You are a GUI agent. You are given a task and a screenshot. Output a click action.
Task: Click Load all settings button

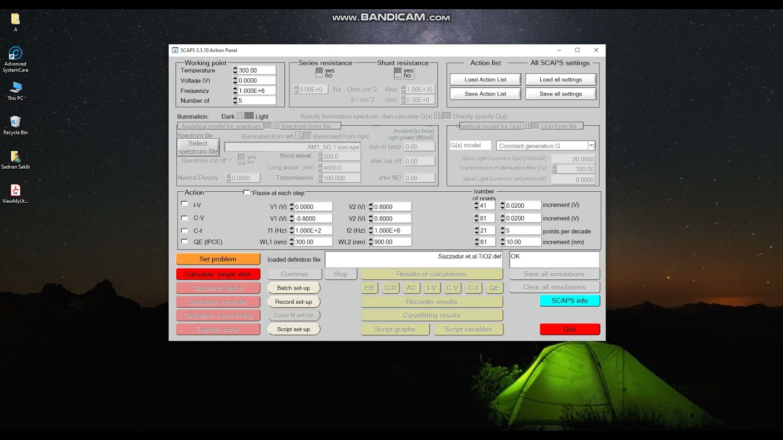click(560, 79)
